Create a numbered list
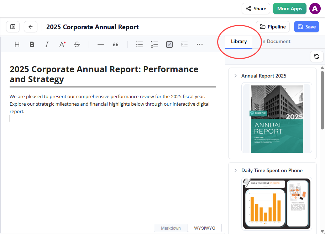This screenshot has width=325, height=234. click(154, 44)
